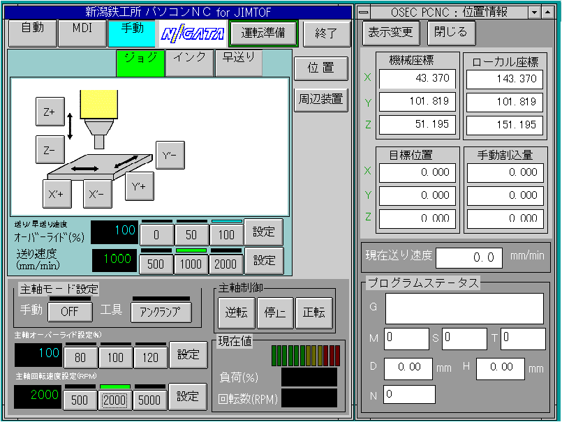Select the 5000 RPM spindle speed preset

point(151,400)
